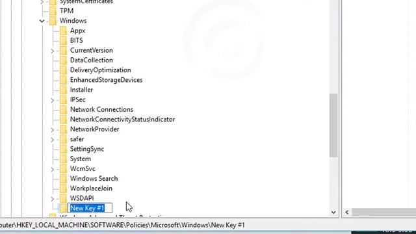Collapse the Windows key node
Viewport: 416px width, 234px height.
point(42,21)
